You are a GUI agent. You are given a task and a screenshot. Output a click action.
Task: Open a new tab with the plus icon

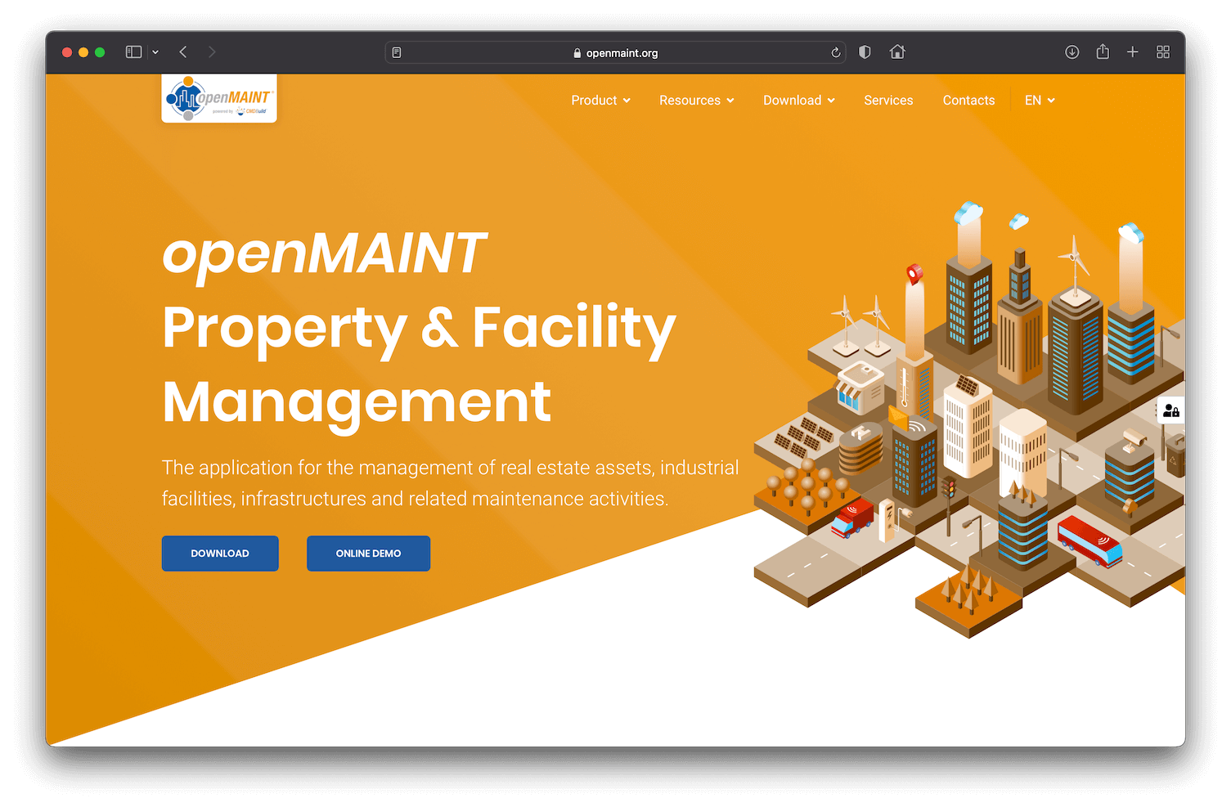(x=1132, y=52)
